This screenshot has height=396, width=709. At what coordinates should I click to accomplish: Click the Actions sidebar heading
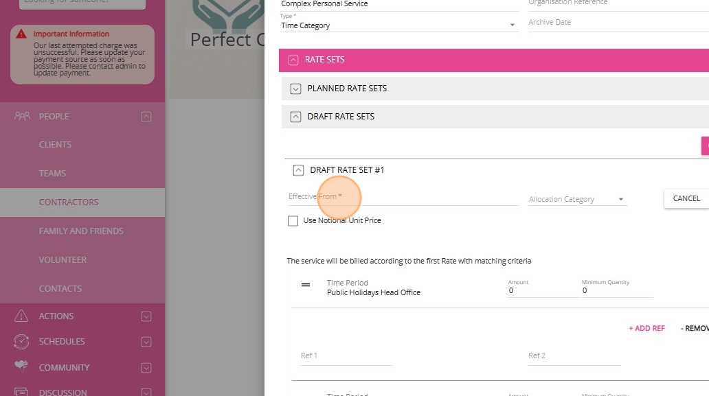point(56,316)
